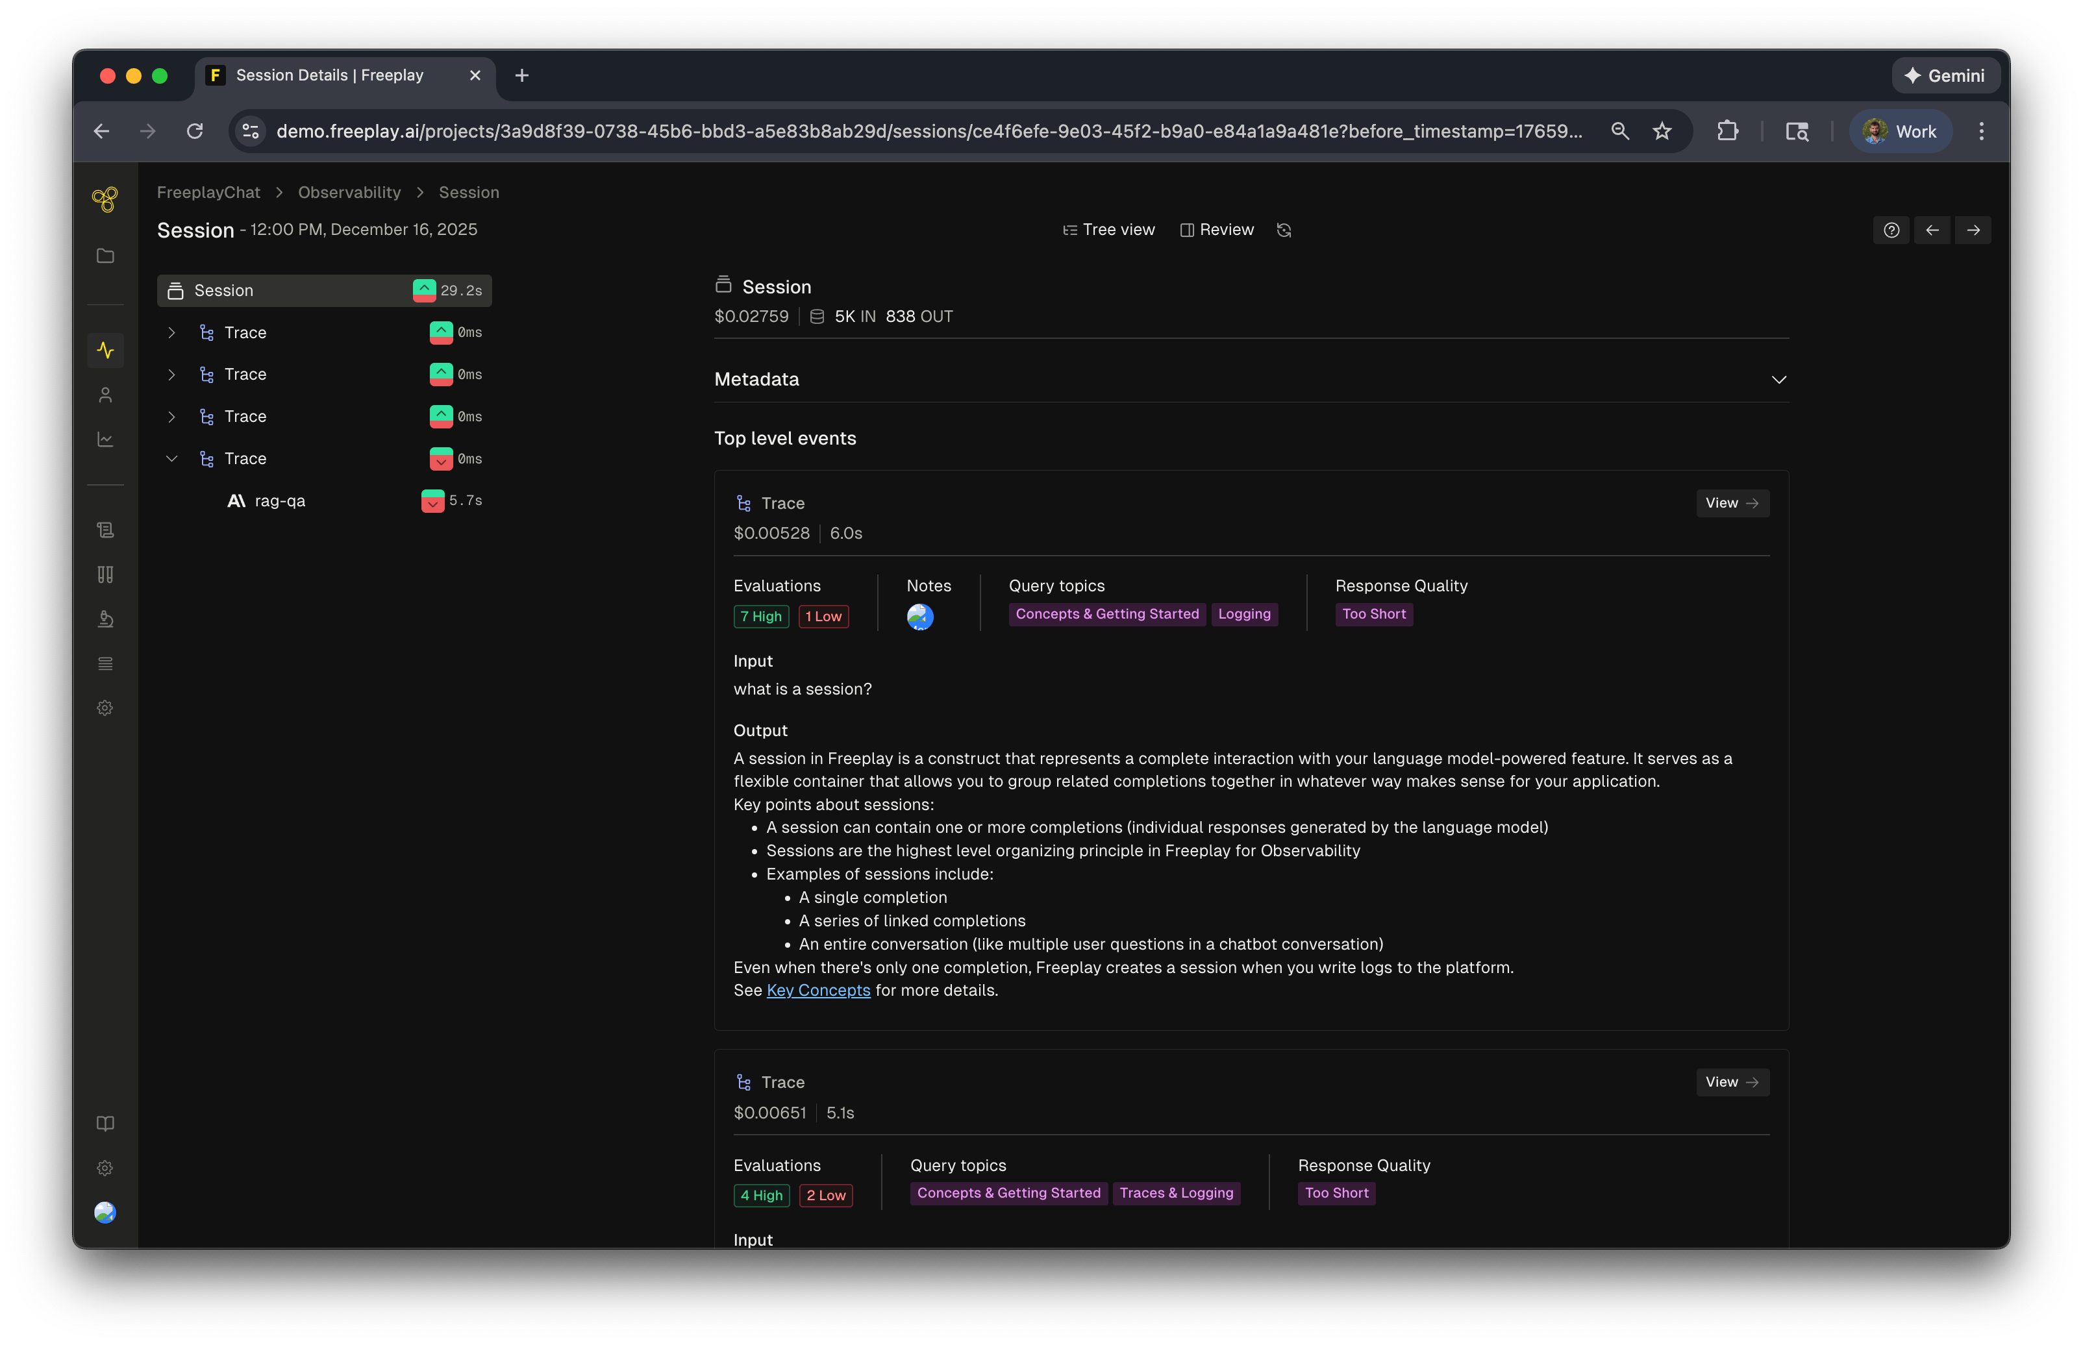Image resolution: width=2083 pixels, height=1345 pixels.
Task: Expand the third Trace row in the tree
Action: coord(172,417)
